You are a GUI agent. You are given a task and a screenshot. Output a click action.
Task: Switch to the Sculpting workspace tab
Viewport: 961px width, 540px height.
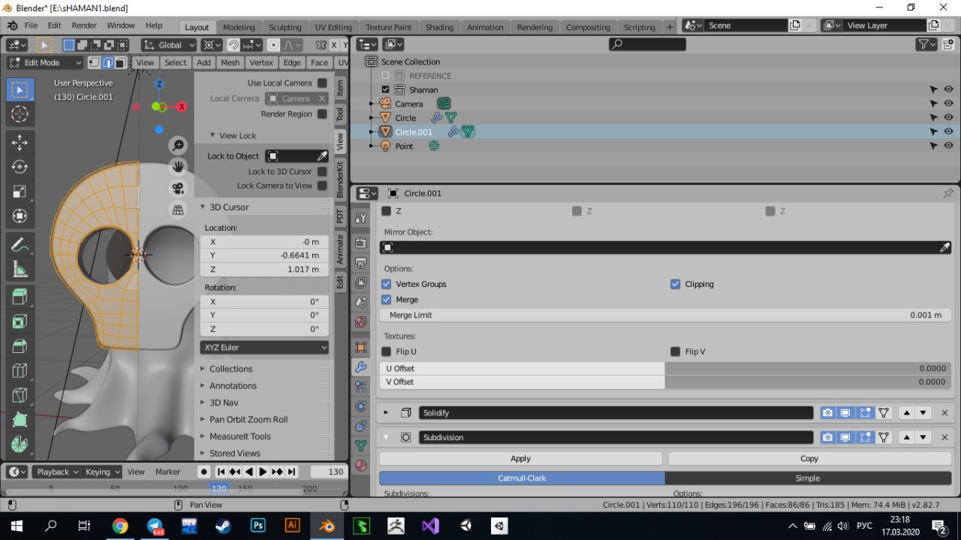point(285,27)
